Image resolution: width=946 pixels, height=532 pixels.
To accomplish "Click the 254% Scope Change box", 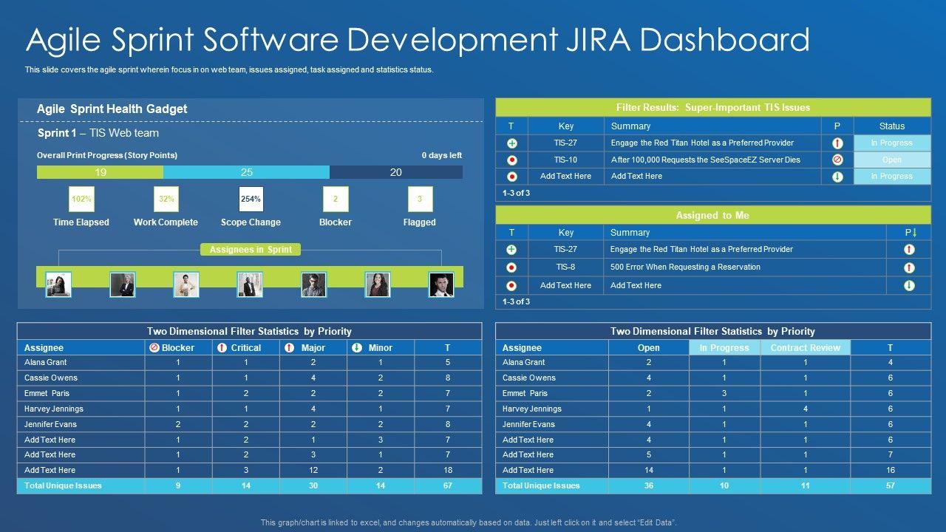I will (251, 199).
